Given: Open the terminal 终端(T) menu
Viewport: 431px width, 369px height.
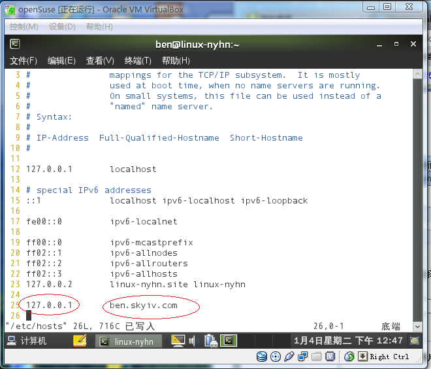Looking at the screenshot, I should 138,61.
